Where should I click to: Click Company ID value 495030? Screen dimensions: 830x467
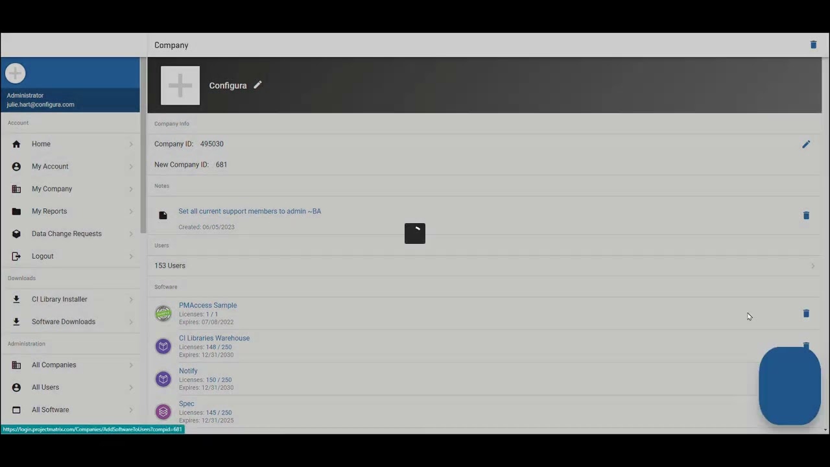click(x=211, y=144)
